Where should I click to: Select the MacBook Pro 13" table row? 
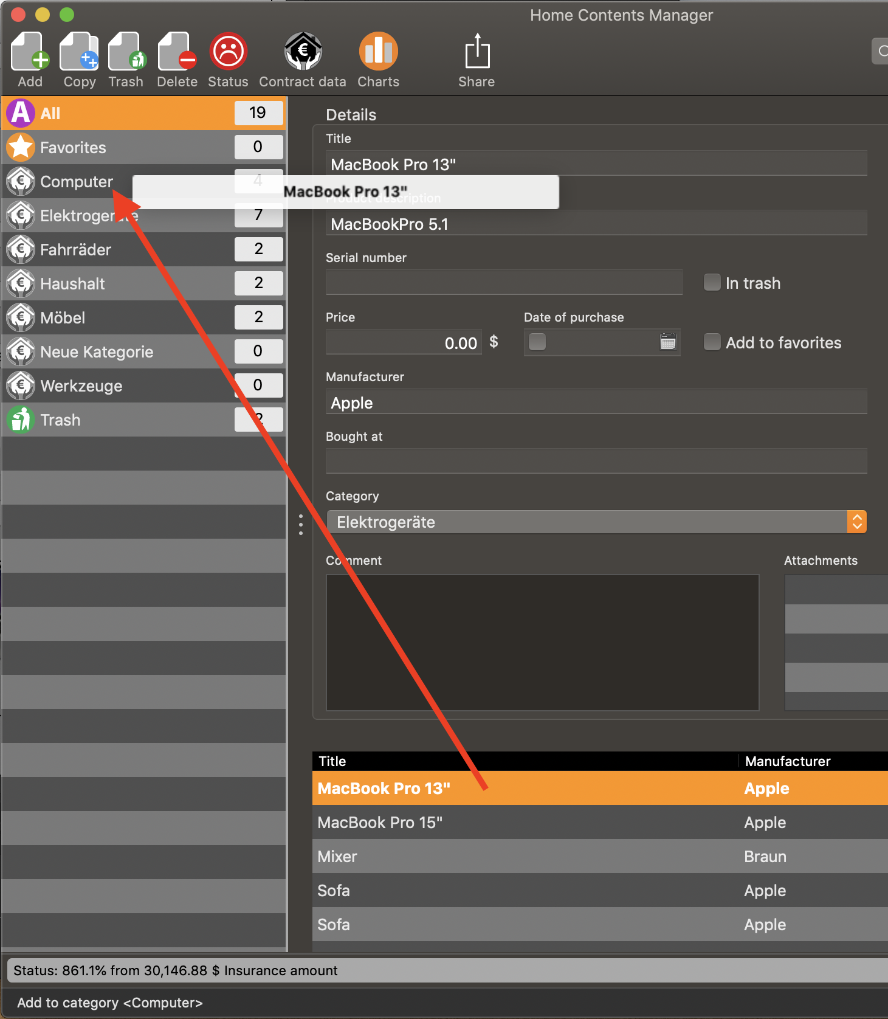(x=601, y=789)
